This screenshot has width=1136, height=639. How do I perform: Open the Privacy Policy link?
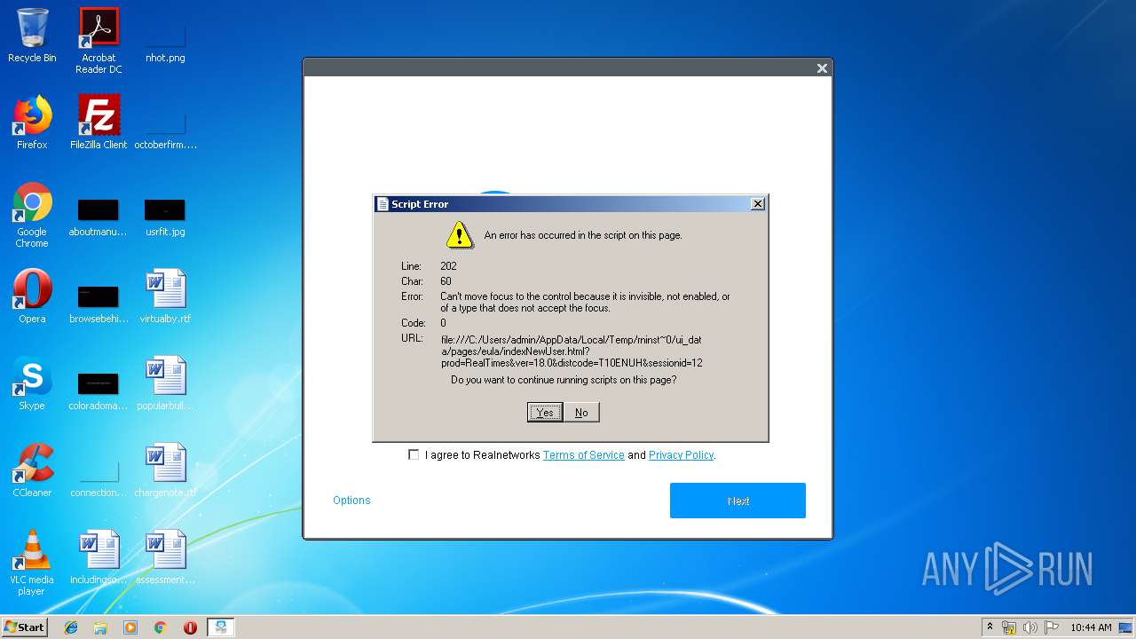coord(681,455)
